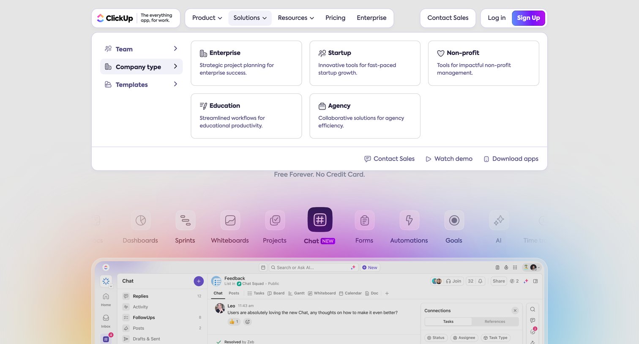Switch to References in Connections panel
The height and width of the screenshot is (344, 639).
(x=495, y=322)
